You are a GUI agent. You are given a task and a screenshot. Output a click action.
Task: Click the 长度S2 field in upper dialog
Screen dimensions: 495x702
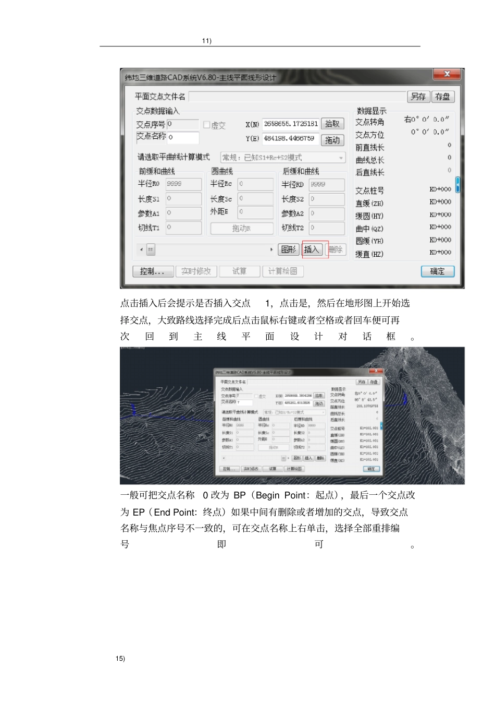(327, 199)
